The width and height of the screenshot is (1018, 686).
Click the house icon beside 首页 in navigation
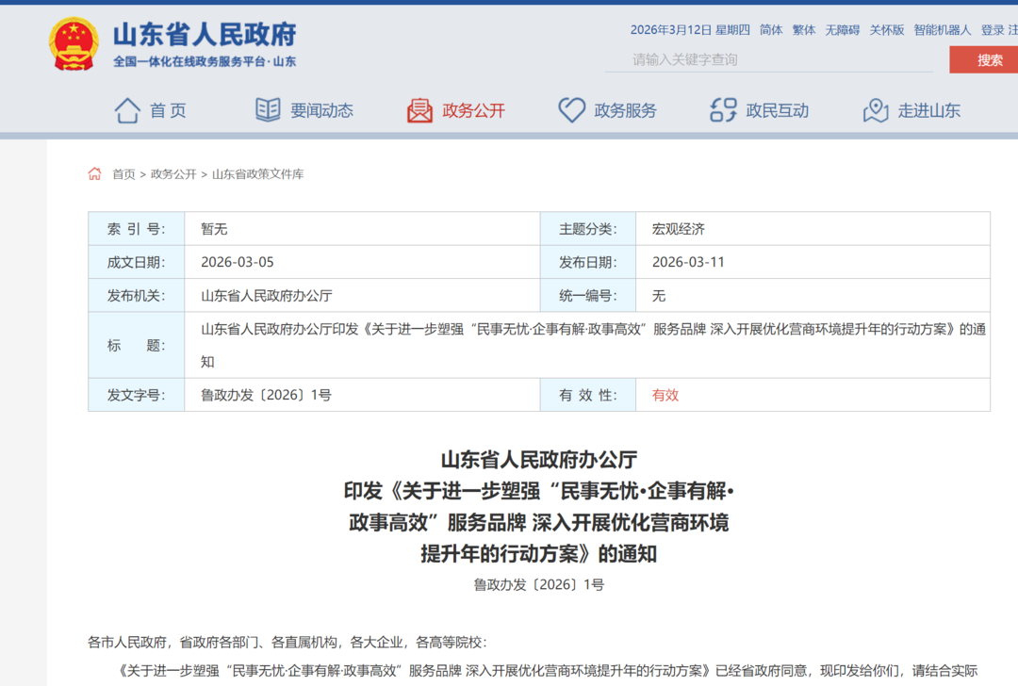coord(127,110)
